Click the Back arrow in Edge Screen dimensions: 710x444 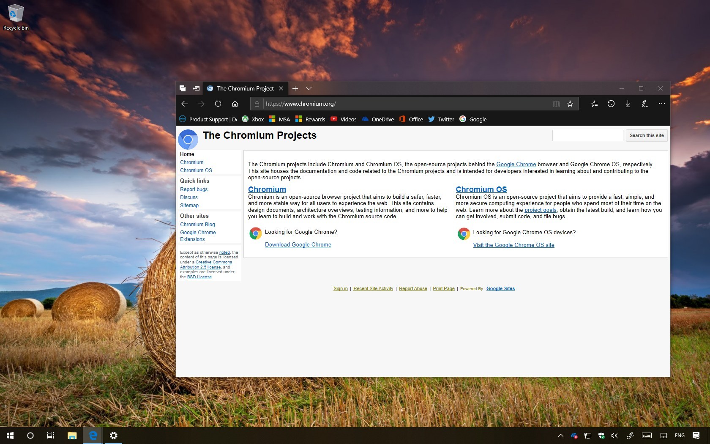[184, 104]
